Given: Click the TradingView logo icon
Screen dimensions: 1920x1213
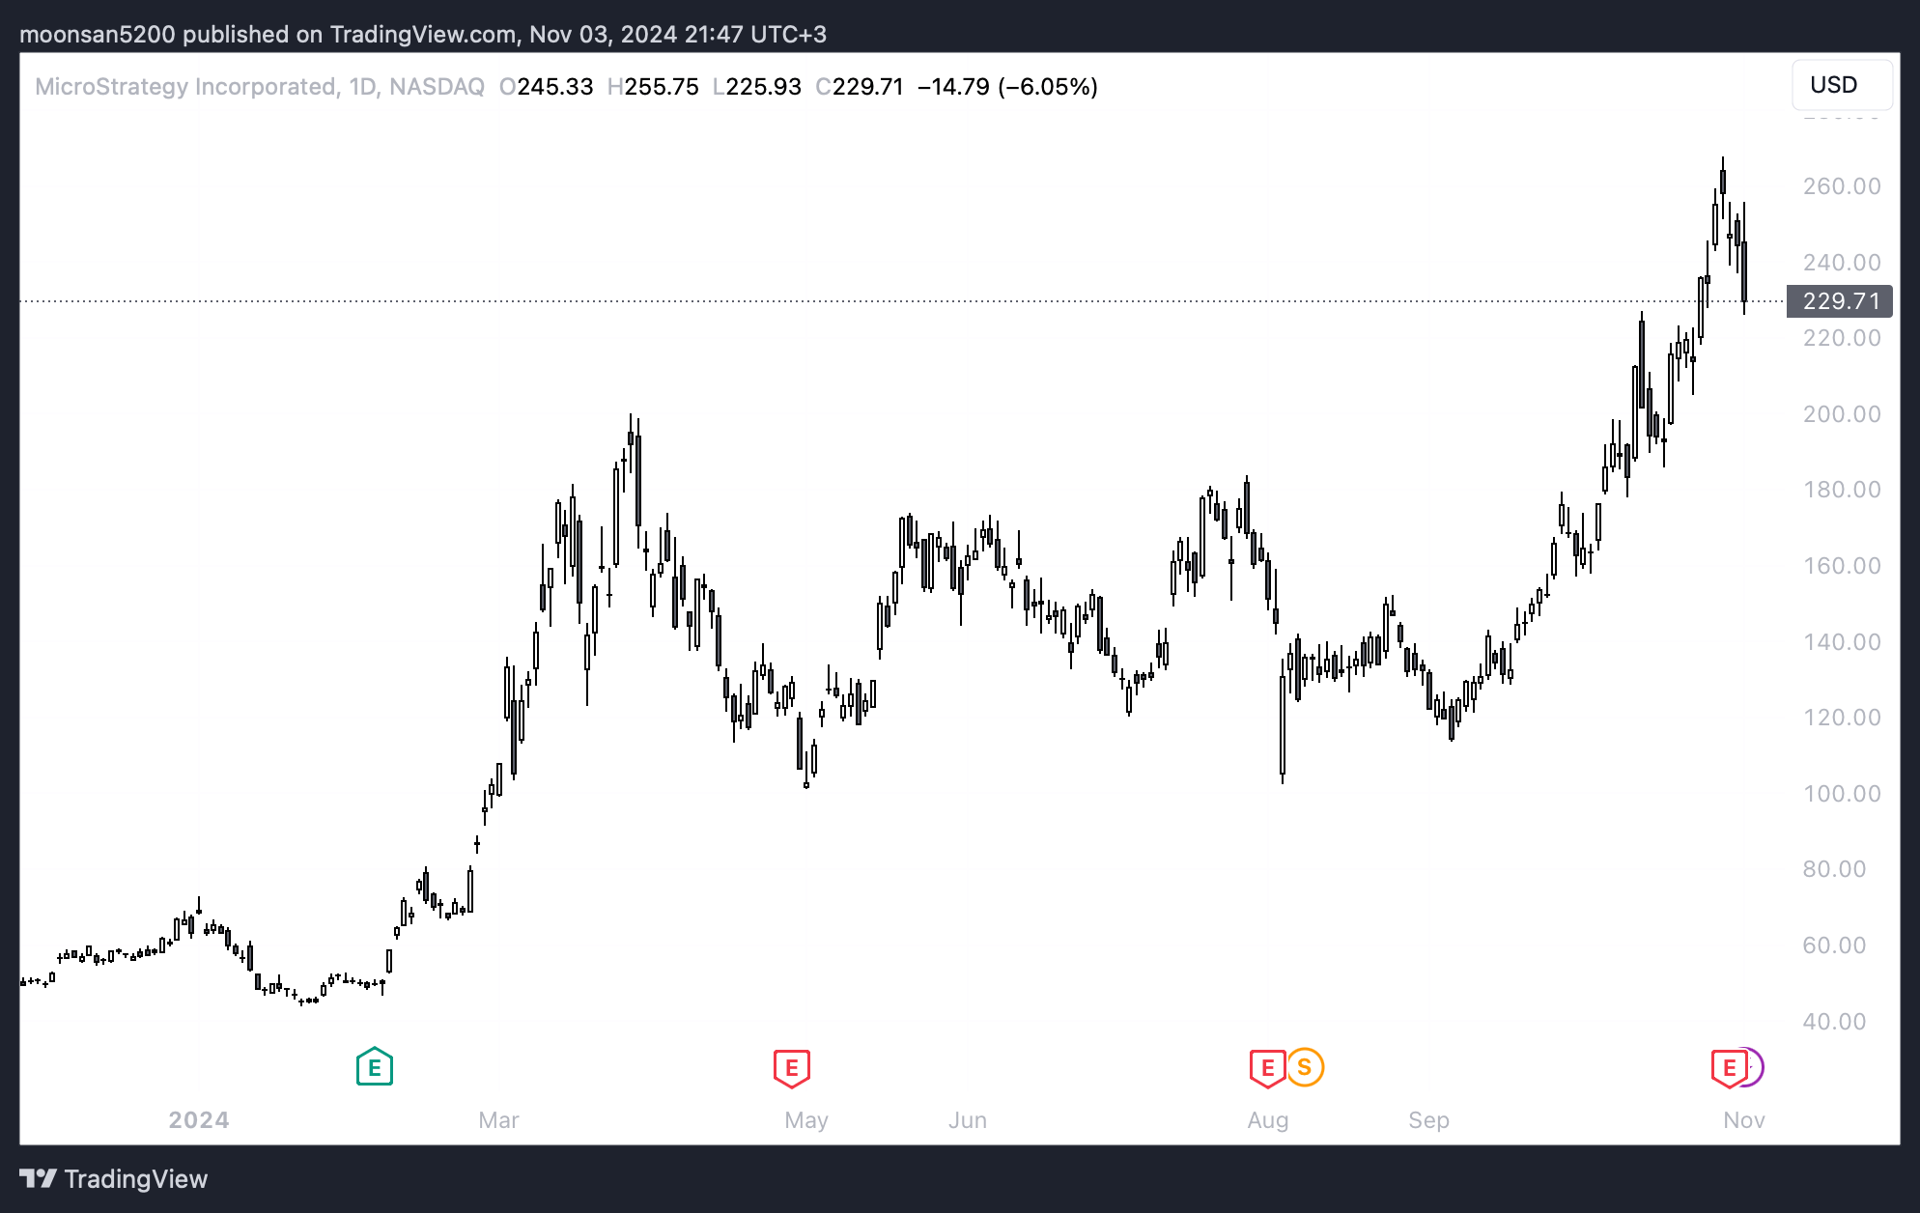Looking at the screenshot, I should (39, 1178).
